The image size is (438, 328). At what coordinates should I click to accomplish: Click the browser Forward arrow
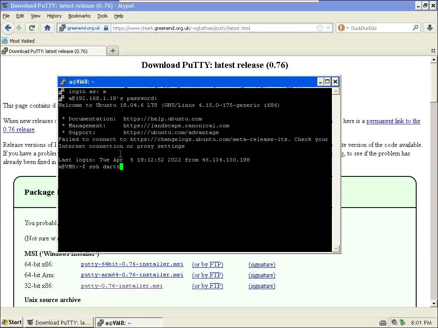click(19, 28)
